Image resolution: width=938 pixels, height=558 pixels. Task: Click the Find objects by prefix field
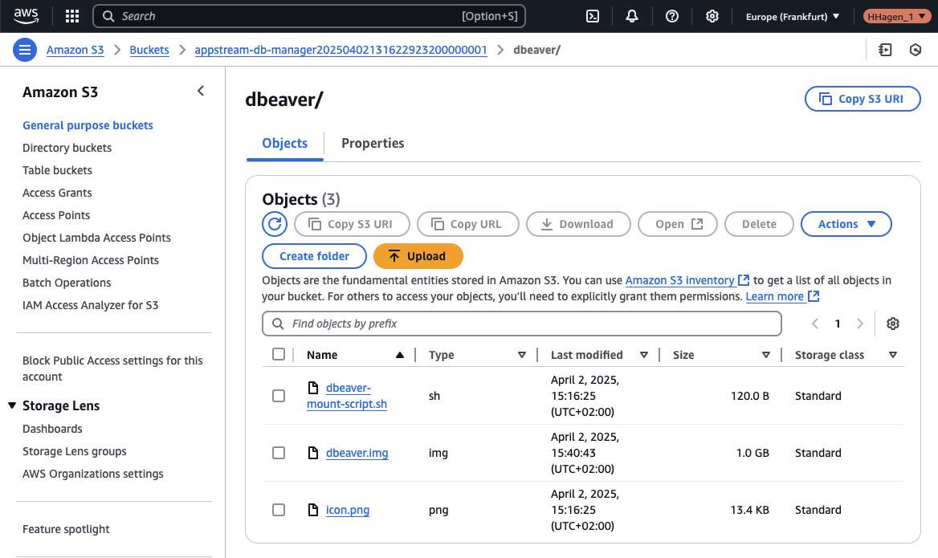522,324
